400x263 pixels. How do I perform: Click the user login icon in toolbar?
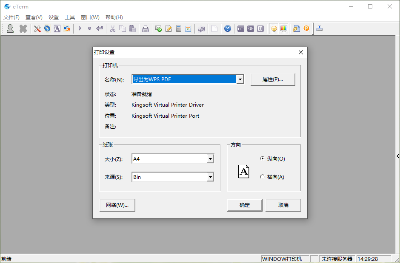tap(10, 28)
